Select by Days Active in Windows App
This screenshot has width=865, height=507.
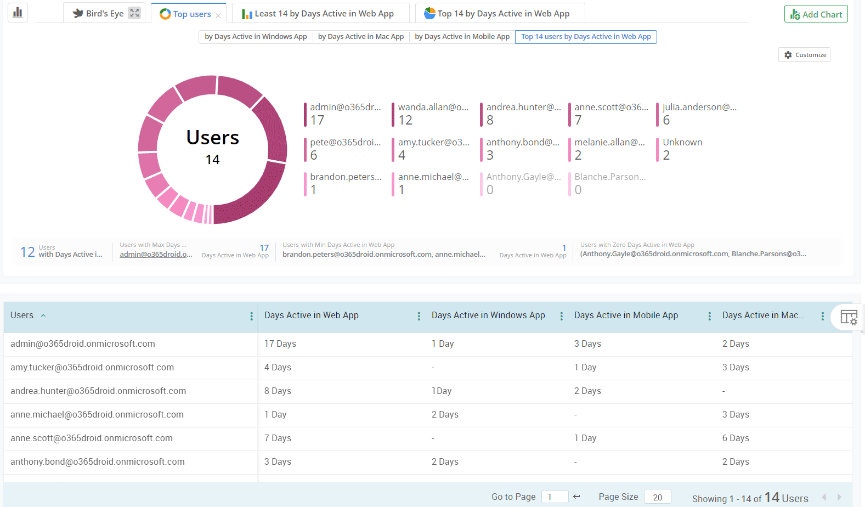256,37
